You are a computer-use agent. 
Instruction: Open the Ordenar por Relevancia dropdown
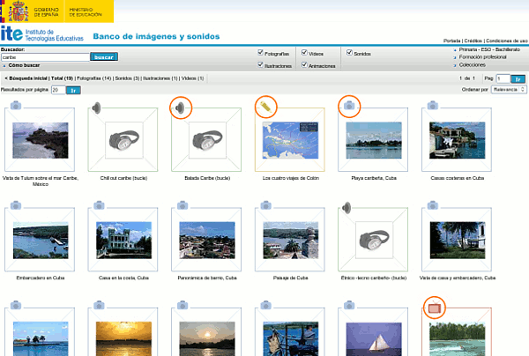(509, 90)
